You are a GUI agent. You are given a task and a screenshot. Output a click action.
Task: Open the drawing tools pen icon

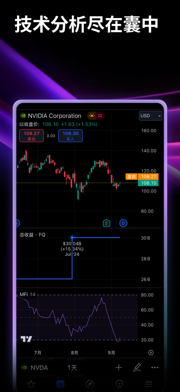click(x=137, y=367)
